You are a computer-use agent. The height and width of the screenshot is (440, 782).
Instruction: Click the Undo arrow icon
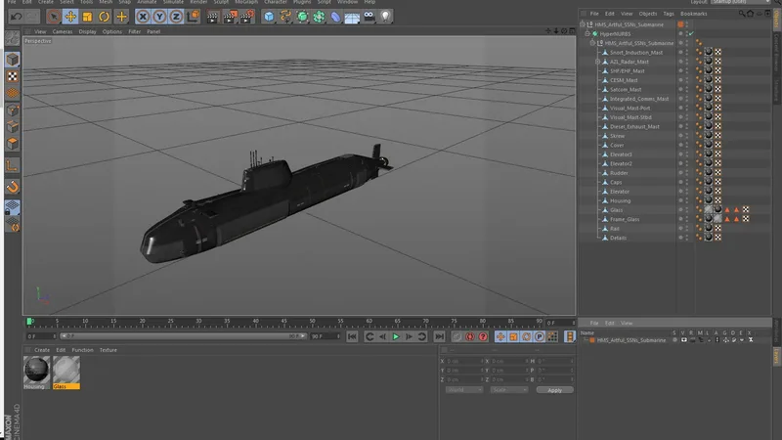16,17
